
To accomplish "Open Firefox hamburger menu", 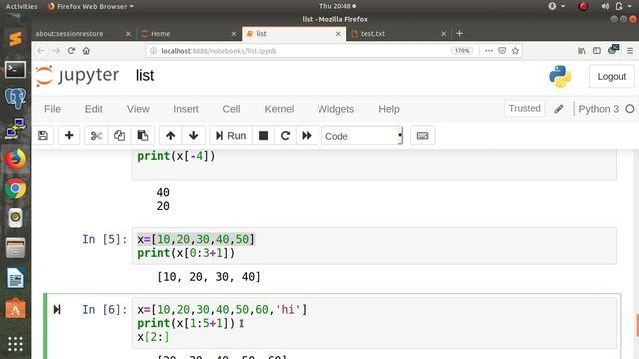I will pyautogui.click(x=630, y=51).
